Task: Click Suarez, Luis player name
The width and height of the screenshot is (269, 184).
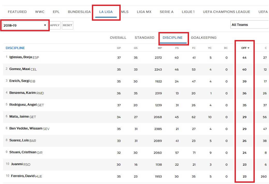Action: click(19, 140)
